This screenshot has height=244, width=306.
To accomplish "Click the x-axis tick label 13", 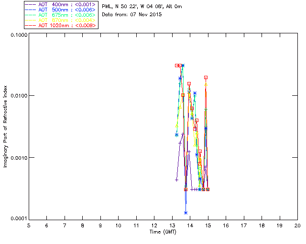I will click(172, 226).
